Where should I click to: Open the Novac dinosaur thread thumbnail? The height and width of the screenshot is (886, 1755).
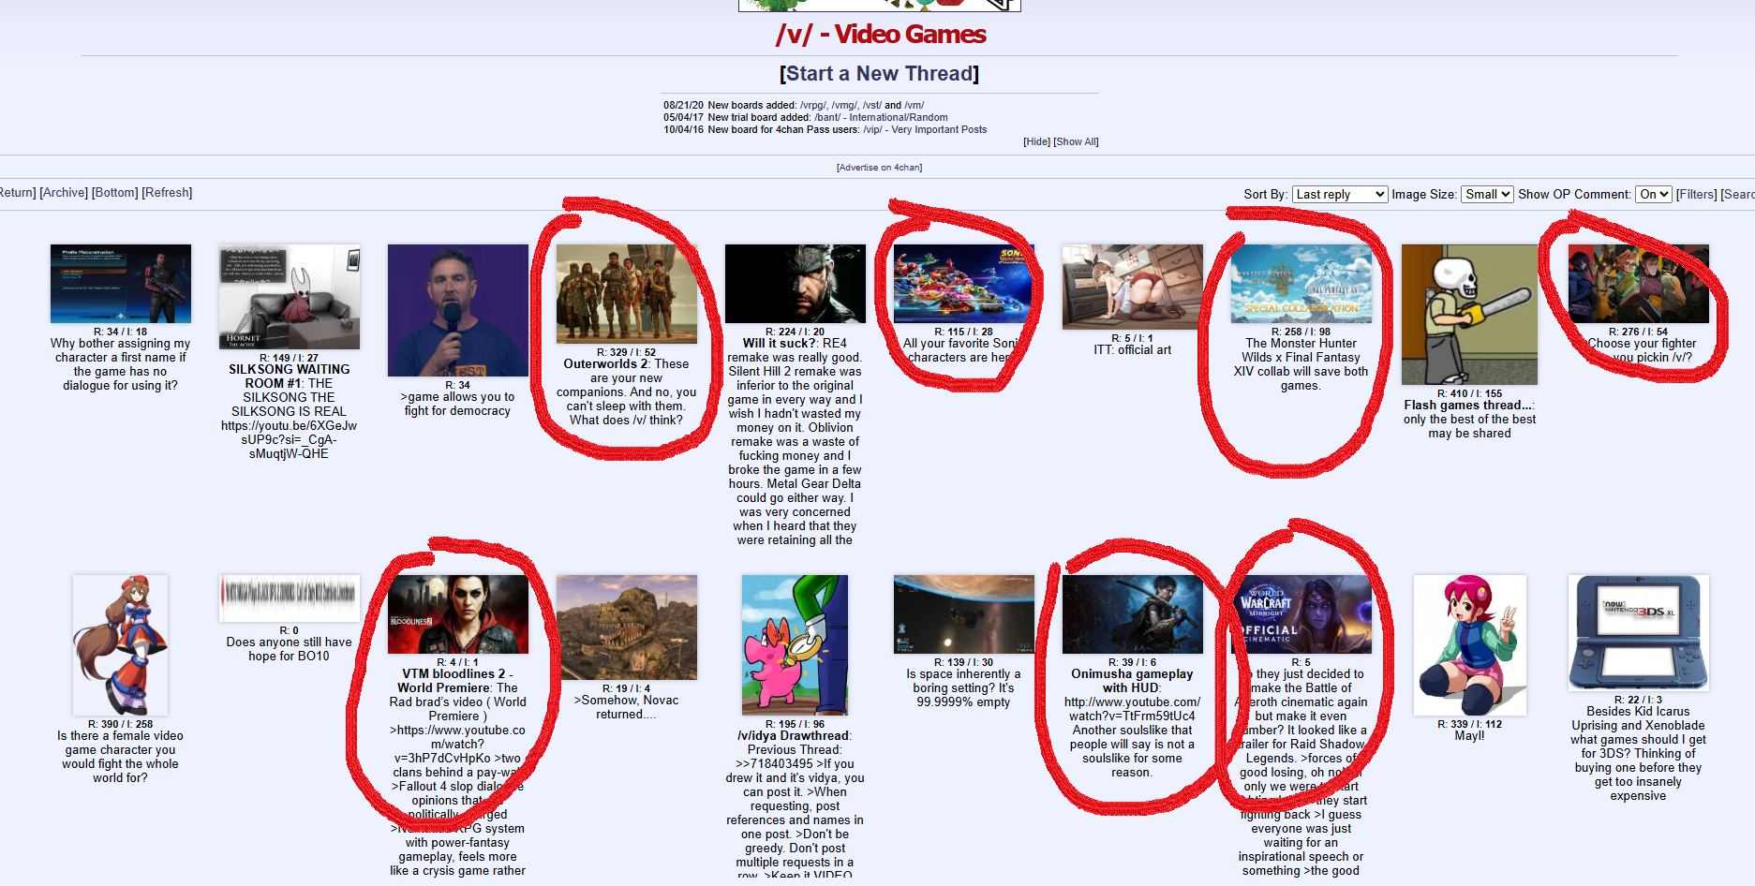pyautogui.click(x=627, y=628)
